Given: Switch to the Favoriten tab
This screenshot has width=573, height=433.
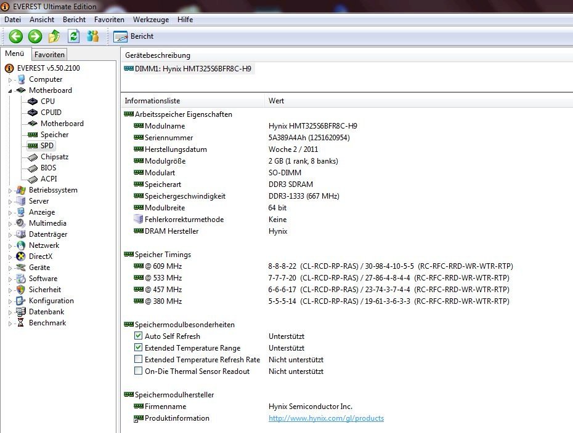Looking at the screenshot, I should 49,55.
